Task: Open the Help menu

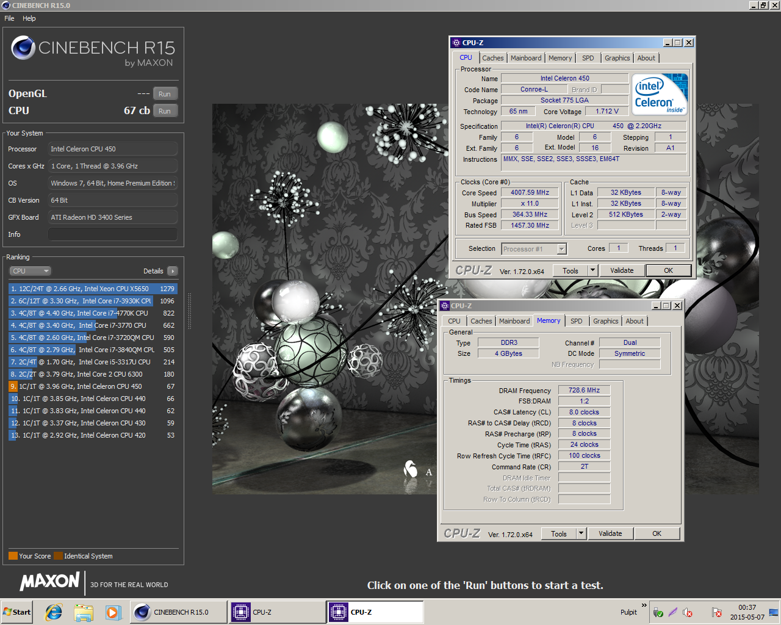Action: 29,18
